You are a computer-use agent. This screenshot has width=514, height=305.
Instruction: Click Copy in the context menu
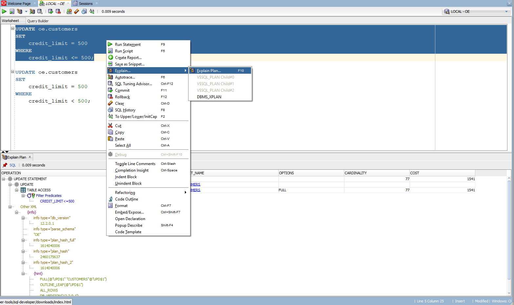pos(148,132)
